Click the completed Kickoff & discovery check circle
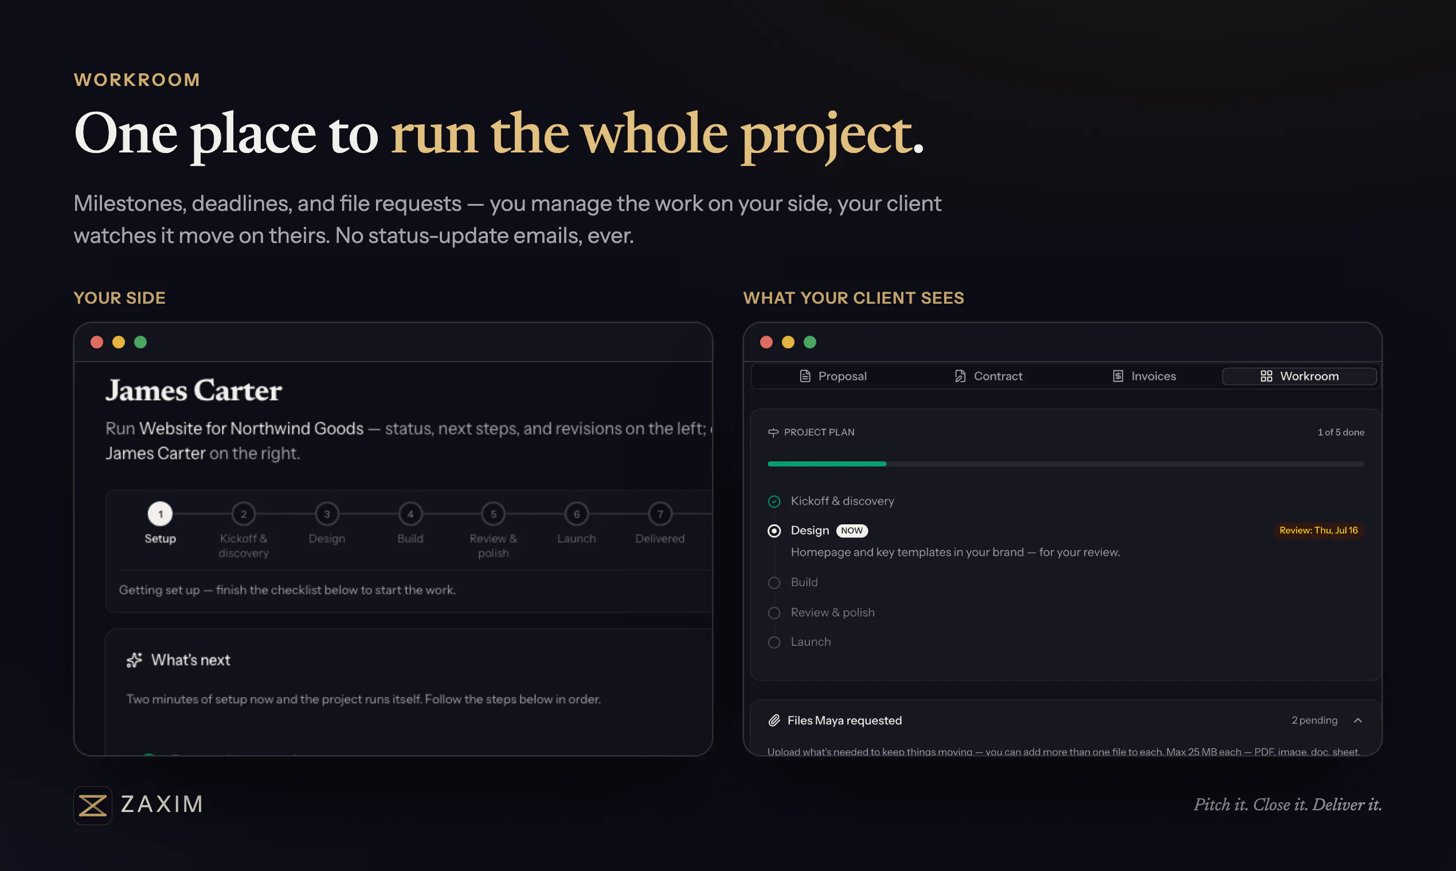Screen dimensions: 1456x871 pos(774,501)
